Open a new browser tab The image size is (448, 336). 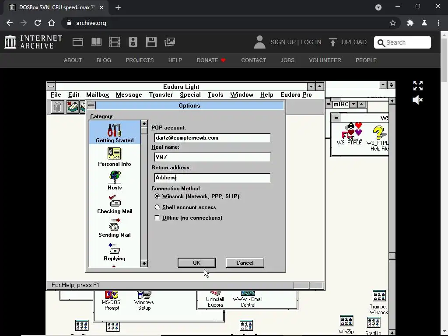click(118, 7)
